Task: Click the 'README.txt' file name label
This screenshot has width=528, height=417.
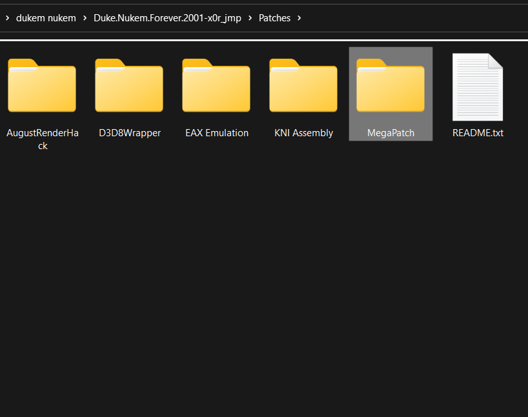Action: pyautogui.click(x=478, y=133)
